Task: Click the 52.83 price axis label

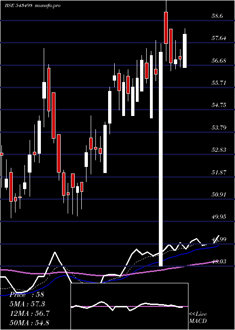Action: click(219, 150)
